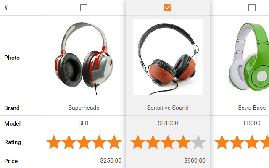The width and height of the screenshot is (269, 168).
Task: Select the Sensitive Sound brand name
Action: pos(168,108)
